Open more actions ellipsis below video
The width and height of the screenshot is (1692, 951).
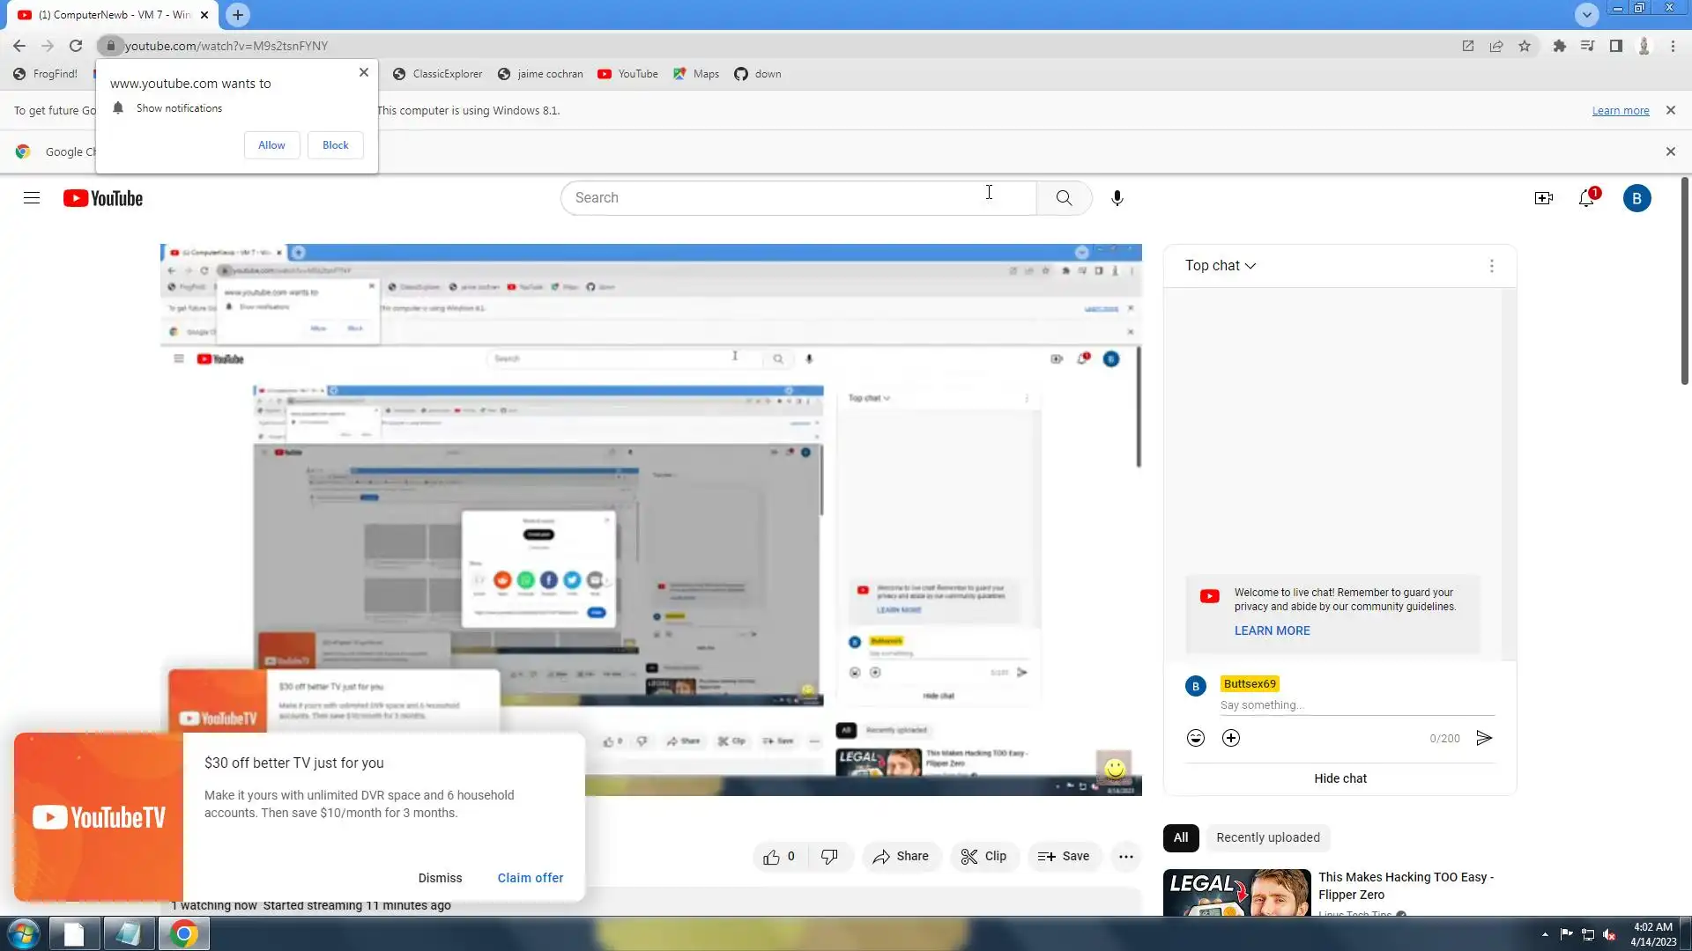(1125, 856)
